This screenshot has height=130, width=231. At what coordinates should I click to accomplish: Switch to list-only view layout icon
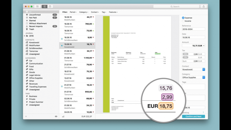tap(50, 6)
